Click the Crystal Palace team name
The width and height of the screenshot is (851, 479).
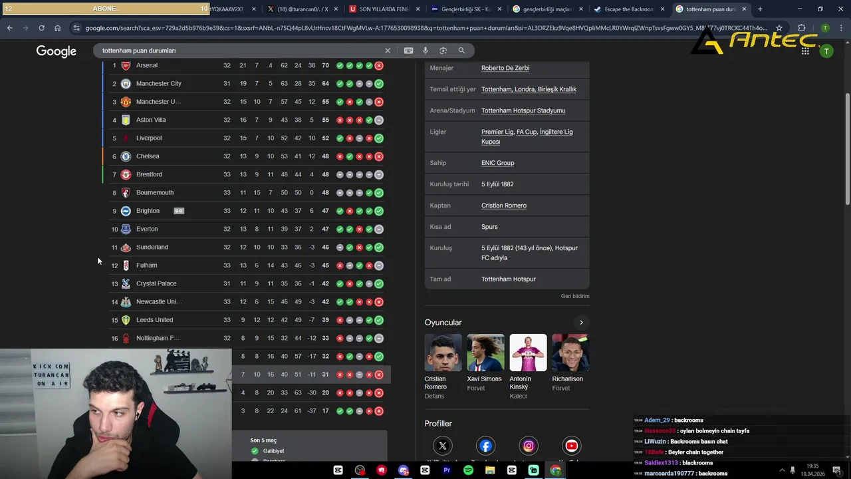point(156,283)
